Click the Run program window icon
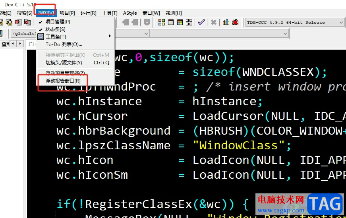Screen dimensions: 346x218 [x=171, y=22]
